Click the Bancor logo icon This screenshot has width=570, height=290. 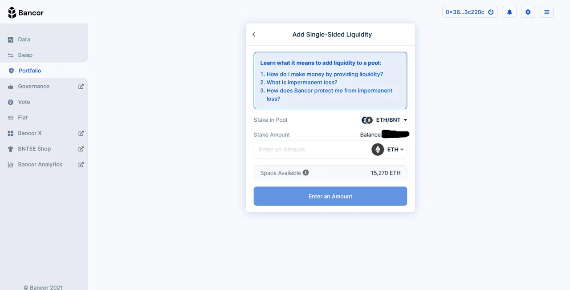coord(12,12)
